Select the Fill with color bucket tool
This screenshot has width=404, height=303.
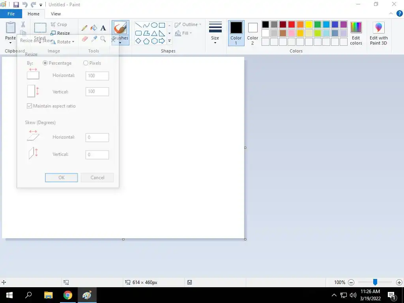click(94, 28)
